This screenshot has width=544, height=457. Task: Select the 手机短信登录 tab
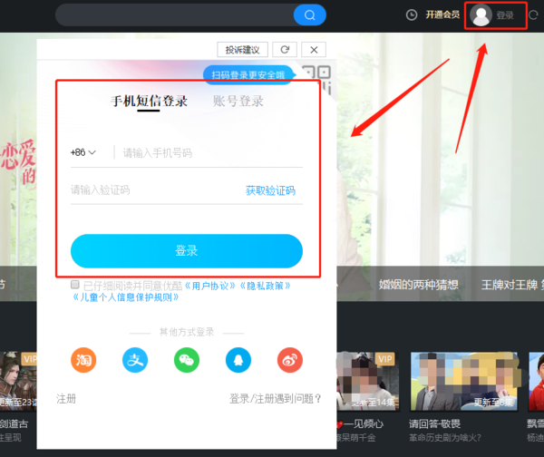149,102
